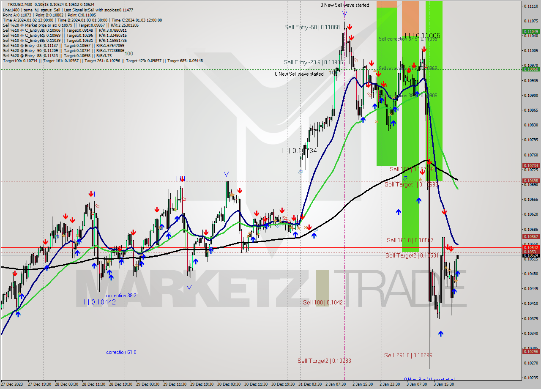Click the green 0.11049 price tag on axis
The width and height of the screenshot is (541, 389).
click(531, 31)
